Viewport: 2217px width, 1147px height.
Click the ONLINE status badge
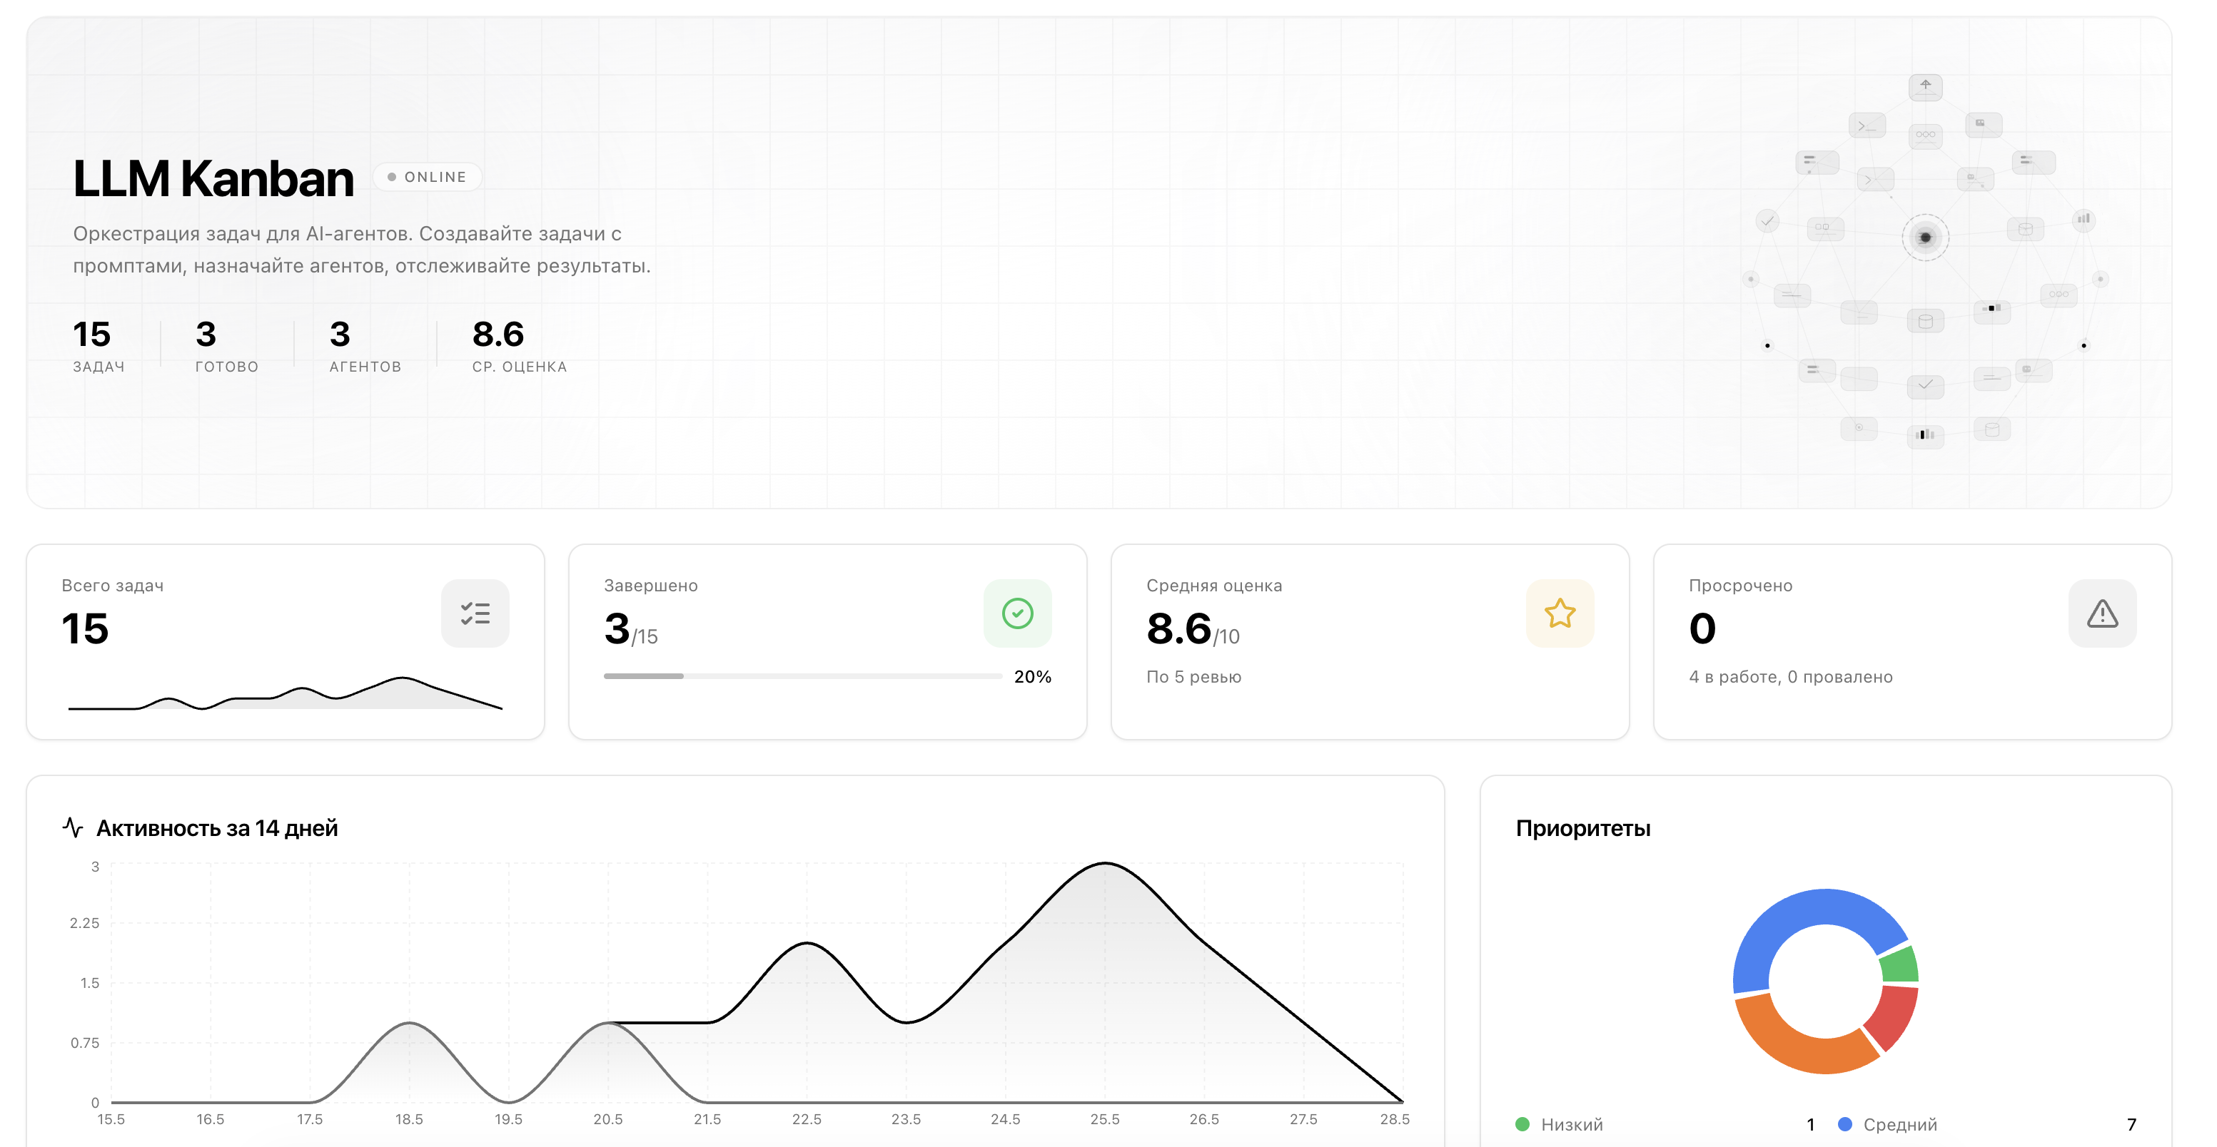(x=427, y=176)
